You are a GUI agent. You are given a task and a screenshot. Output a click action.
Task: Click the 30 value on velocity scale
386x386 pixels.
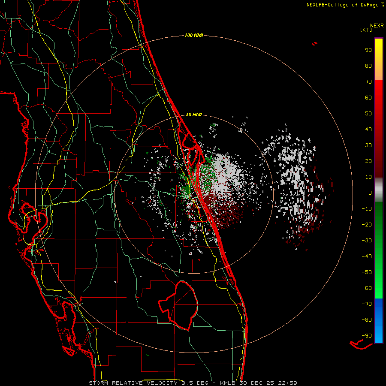(x=368, y=145)
